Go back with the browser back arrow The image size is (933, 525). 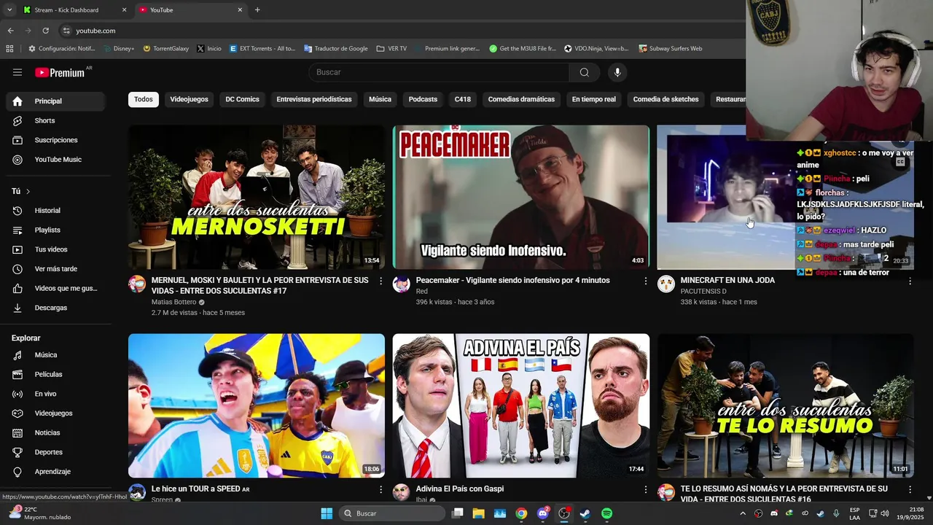pos(10,31)
